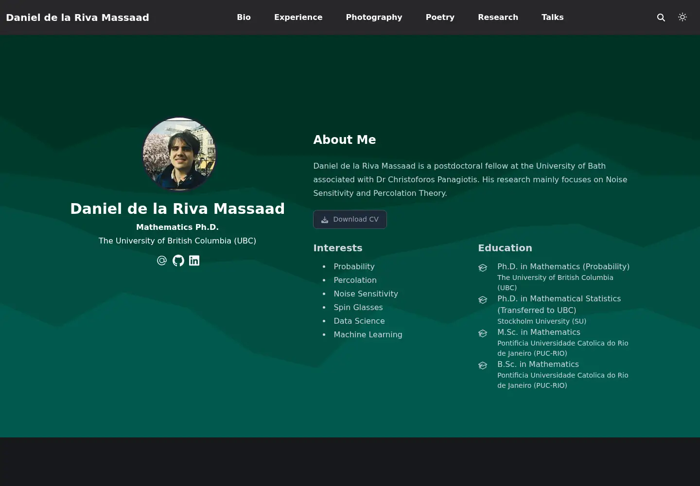Click 'Noise Sensitivity' in the Interests list

point(366,294)
